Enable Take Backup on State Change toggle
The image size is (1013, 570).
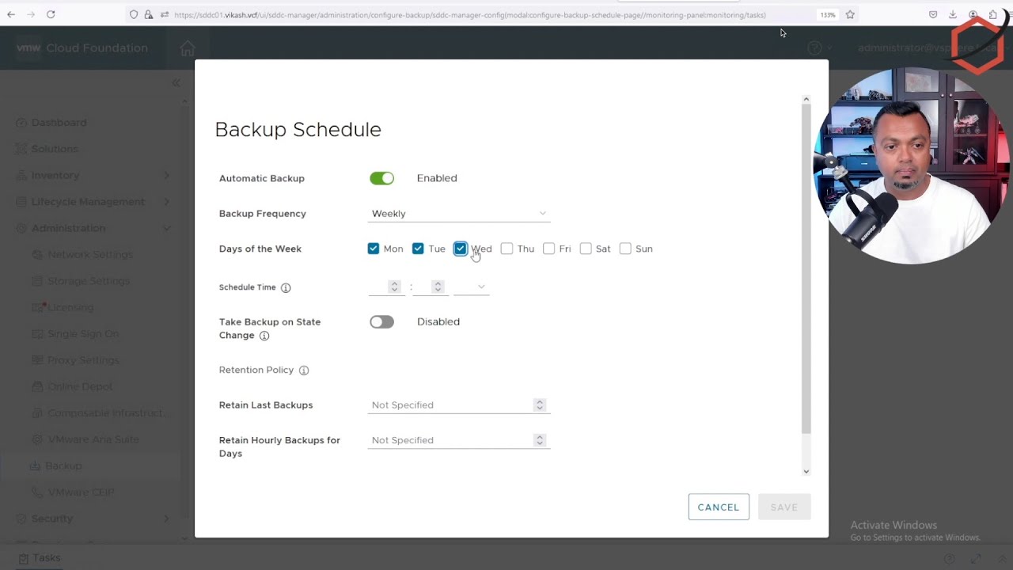coord(381,322)
